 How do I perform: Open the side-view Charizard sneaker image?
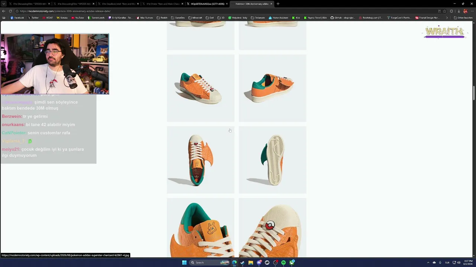click(x=200, y=88)
